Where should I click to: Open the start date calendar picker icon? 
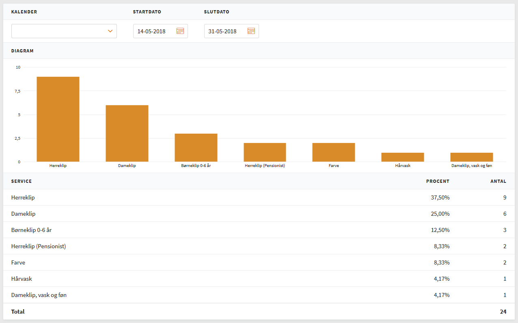point(180,31)
